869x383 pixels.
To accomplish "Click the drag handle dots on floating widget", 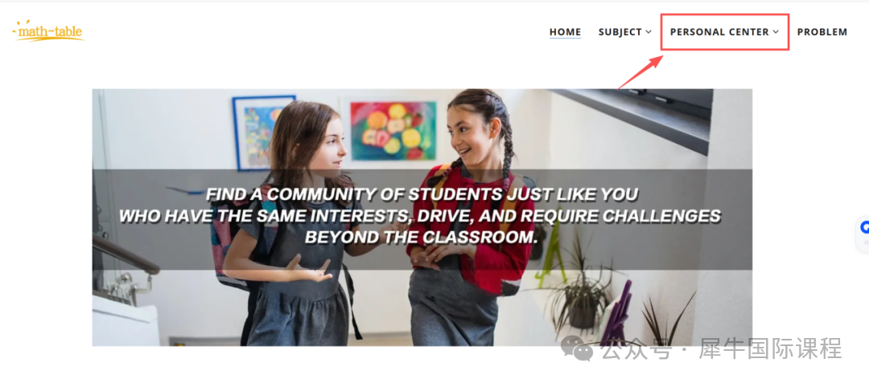I will click(866, 242).
